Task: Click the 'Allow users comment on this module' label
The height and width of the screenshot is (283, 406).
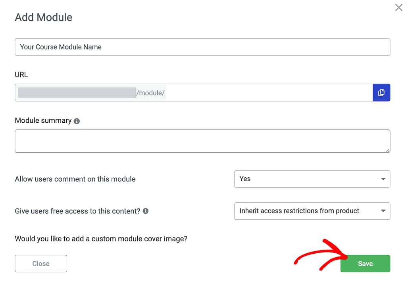Action: pyautogui.click(x=75, y=179)
